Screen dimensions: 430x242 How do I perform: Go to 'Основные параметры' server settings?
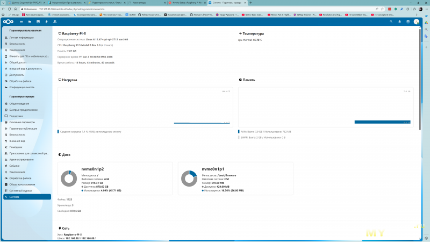click(21, 122)
